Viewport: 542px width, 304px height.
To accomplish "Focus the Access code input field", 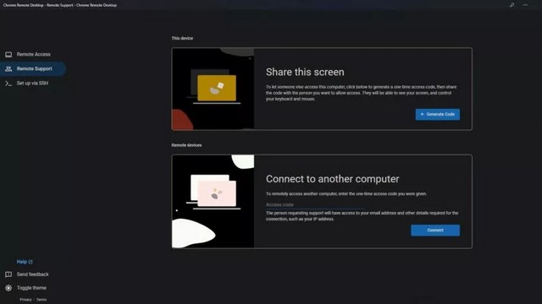I will point(315,204).
